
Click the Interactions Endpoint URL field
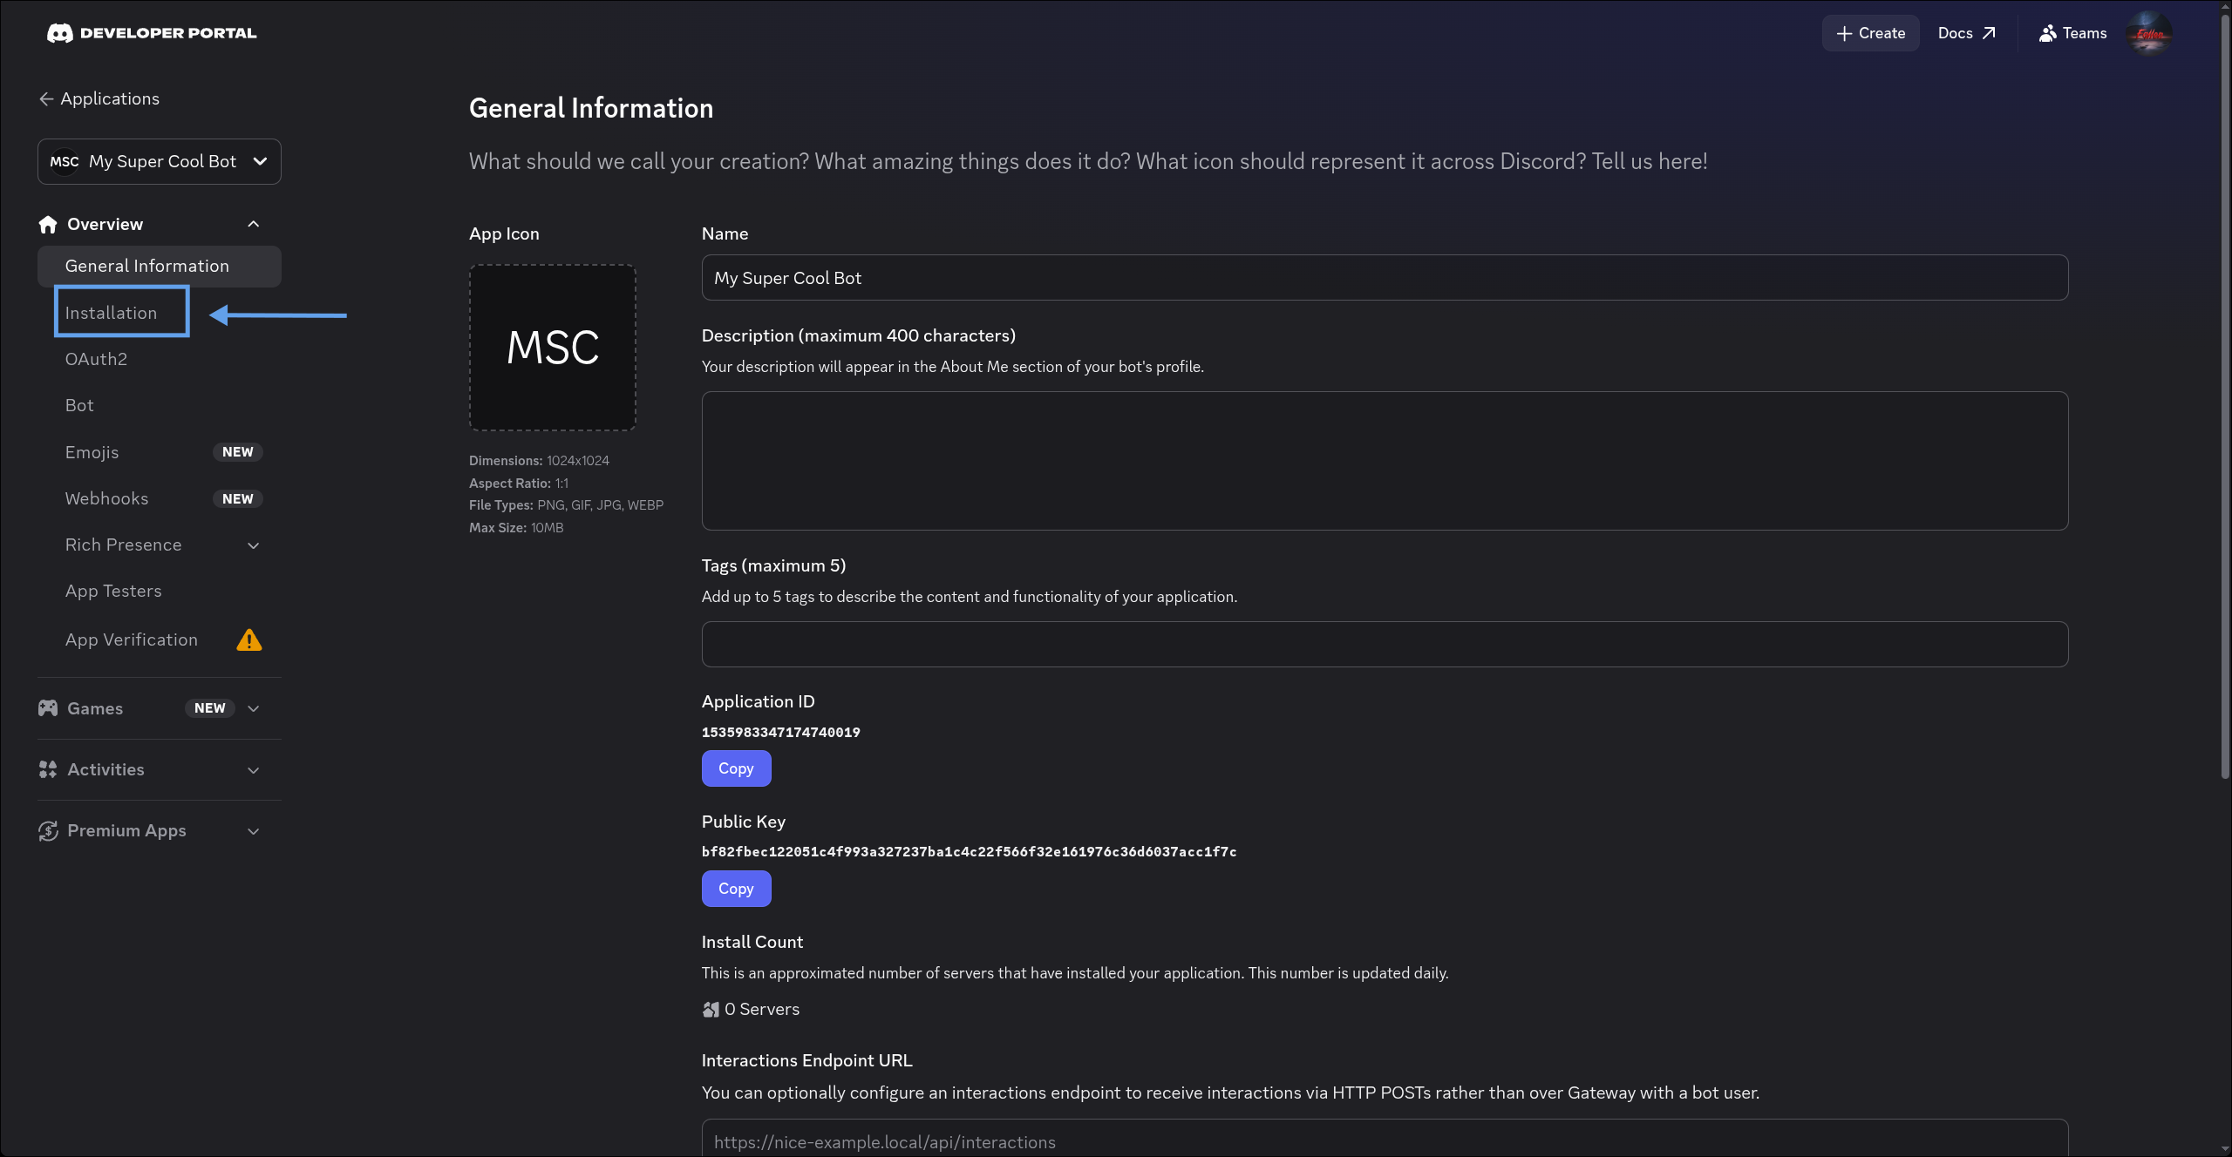[x=1385, y=1138]
